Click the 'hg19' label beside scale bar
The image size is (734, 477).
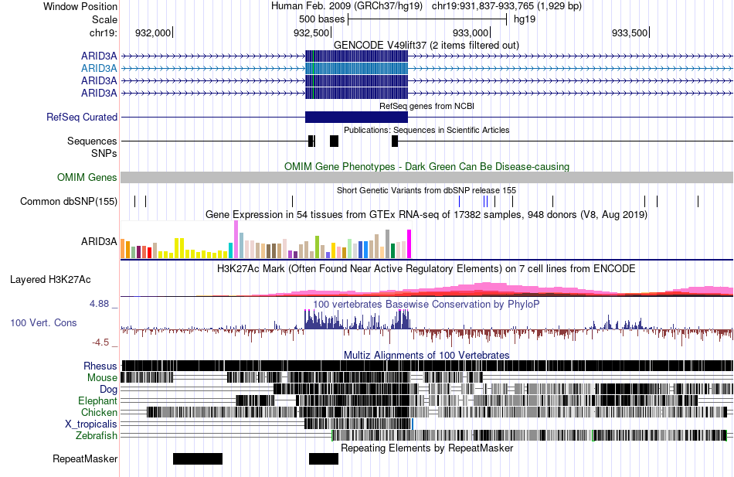(x=525, y=19)
